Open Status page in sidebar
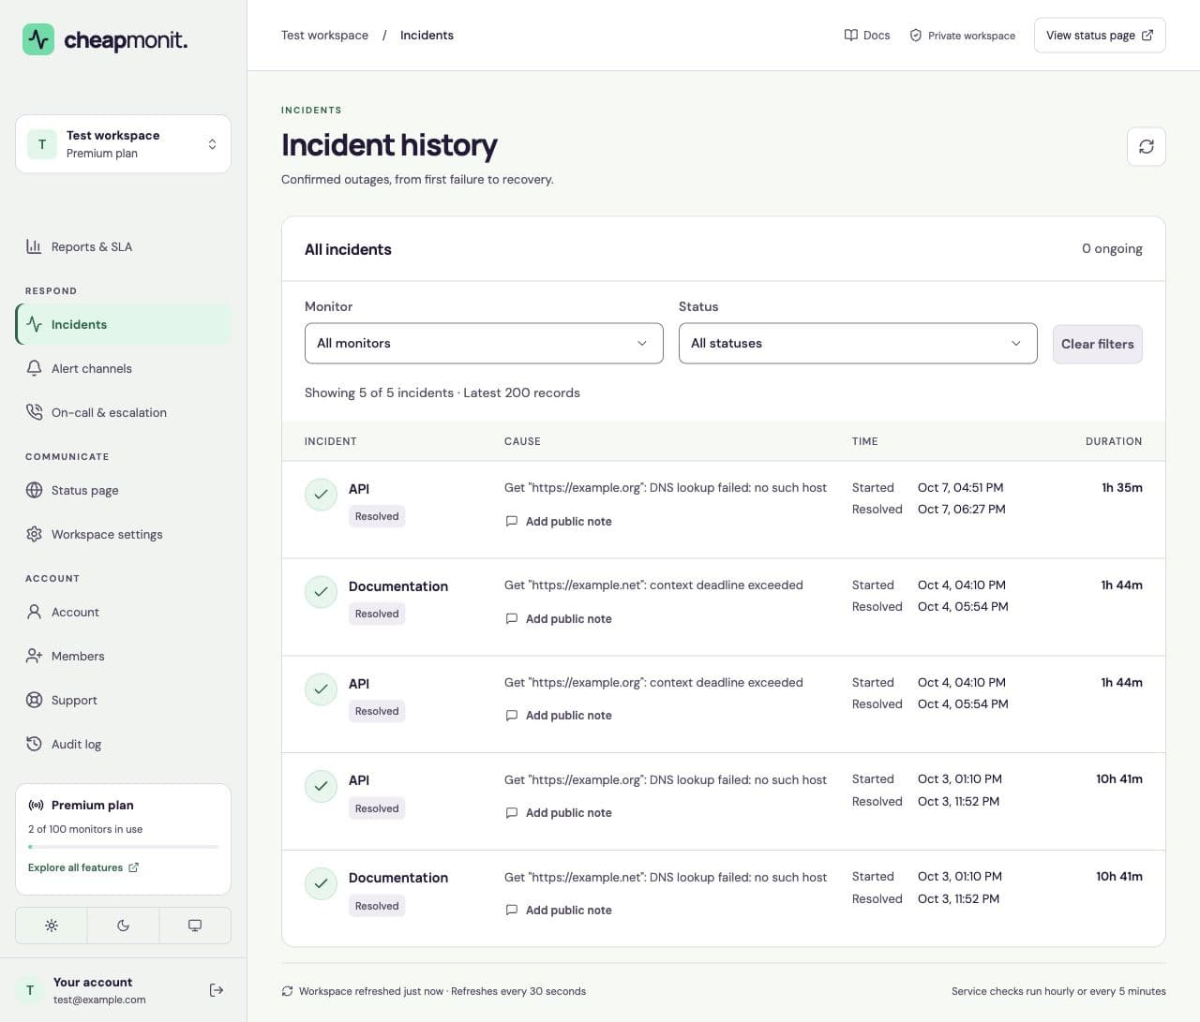This screenshot has width=1200, height=1022. [123, 490]
